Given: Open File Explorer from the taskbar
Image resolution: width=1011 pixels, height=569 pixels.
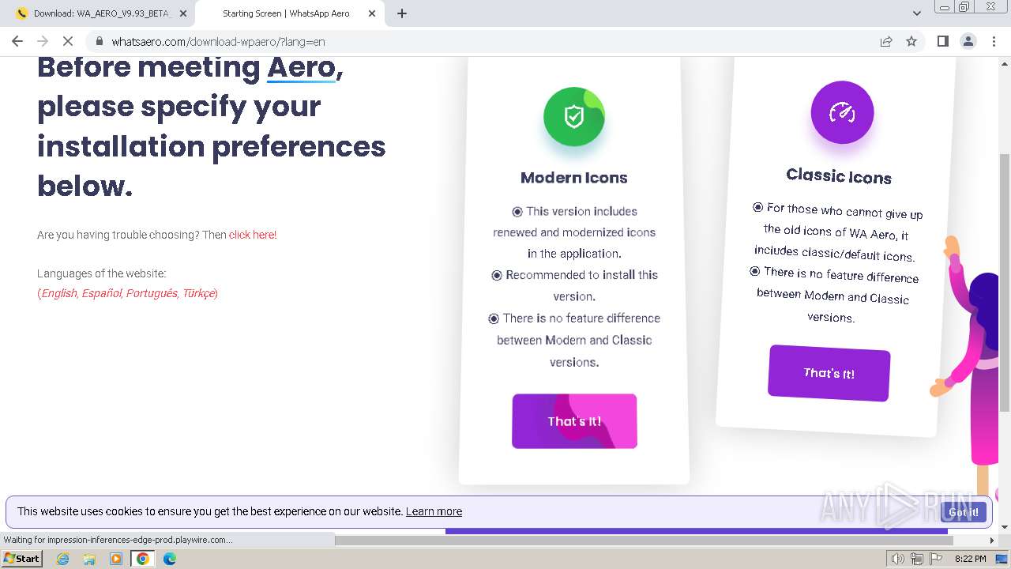Looking at the screenshot, I should [89, 559].
